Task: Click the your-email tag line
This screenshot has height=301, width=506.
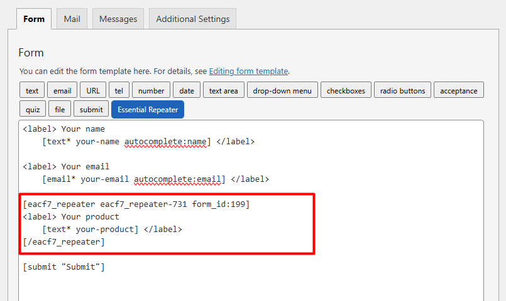Action: 155,179
